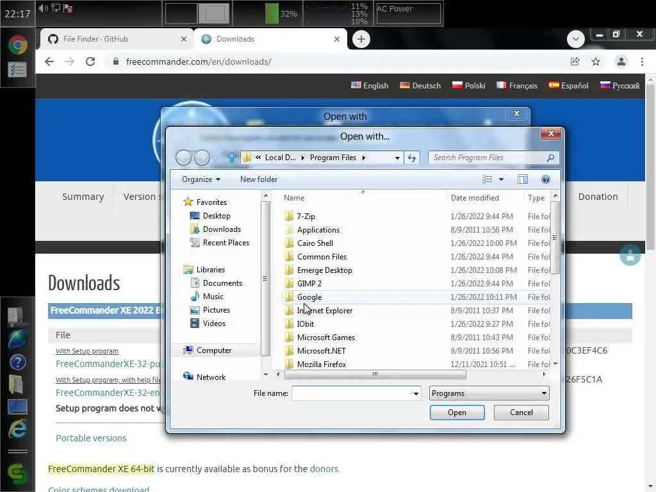The width and height of the screenshot is (656, 492).
Task: Click the blue help question-mark dock icon
Action: point(17,362)
